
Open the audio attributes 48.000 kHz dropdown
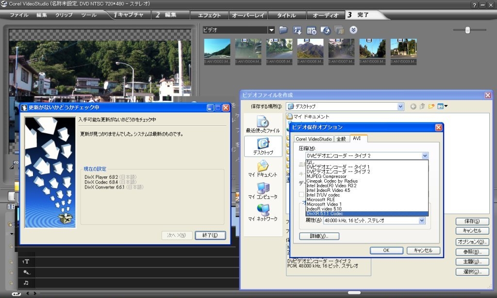[422, 220]
